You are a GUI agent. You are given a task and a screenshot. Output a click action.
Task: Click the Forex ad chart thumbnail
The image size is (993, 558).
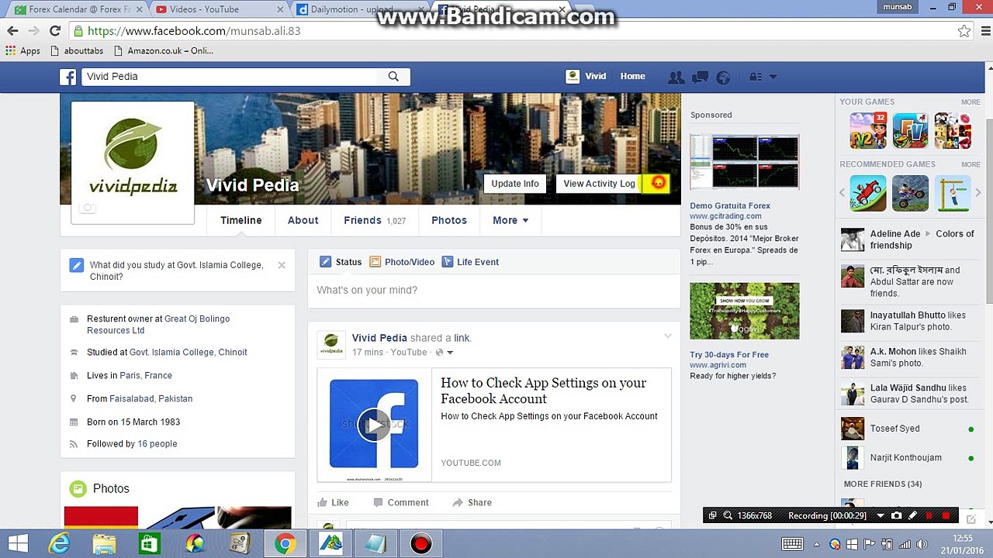(745, 162)
